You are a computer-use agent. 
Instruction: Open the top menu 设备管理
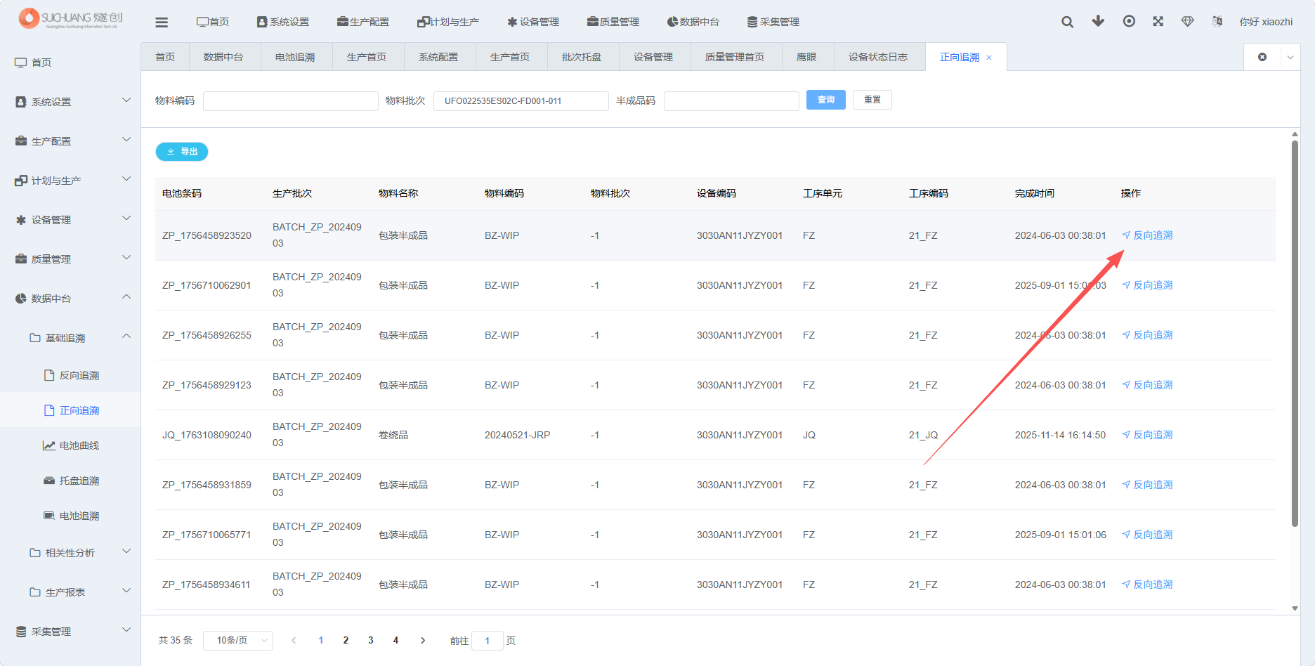coord(533,22)
